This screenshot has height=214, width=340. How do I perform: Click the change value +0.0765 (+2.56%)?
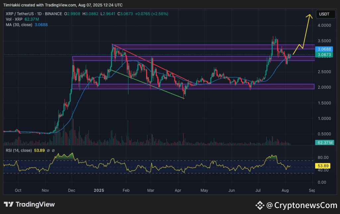151,14
